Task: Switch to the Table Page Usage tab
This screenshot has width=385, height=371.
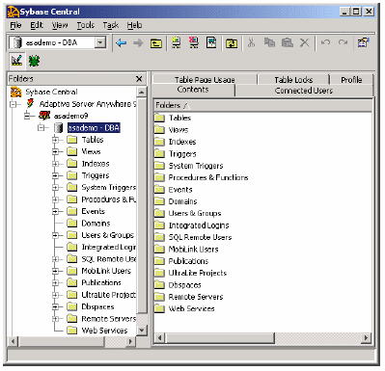Action: [x=205, y=79]
